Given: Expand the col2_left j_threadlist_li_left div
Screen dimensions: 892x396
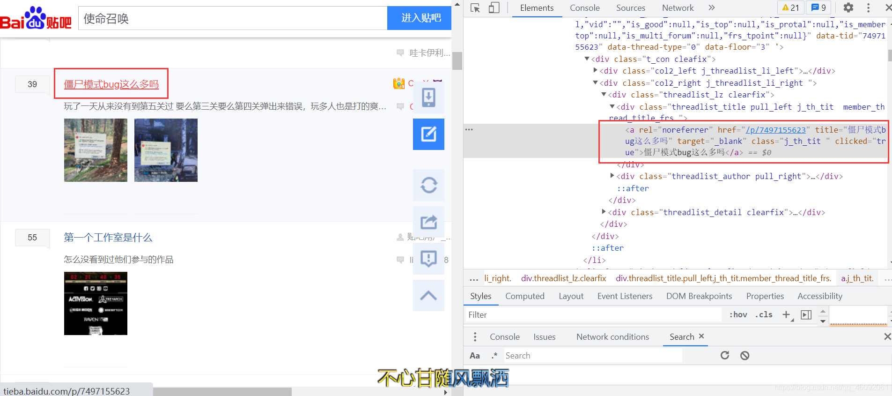Looking at the screenshot, I should click(595, 71).
